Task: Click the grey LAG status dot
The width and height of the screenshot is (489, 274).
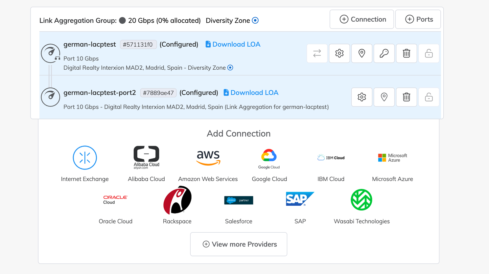Action: point(122,20)
